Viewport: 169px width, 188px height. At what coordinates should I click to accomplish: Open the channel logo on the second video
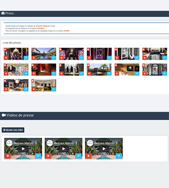[x=50, y=143]
